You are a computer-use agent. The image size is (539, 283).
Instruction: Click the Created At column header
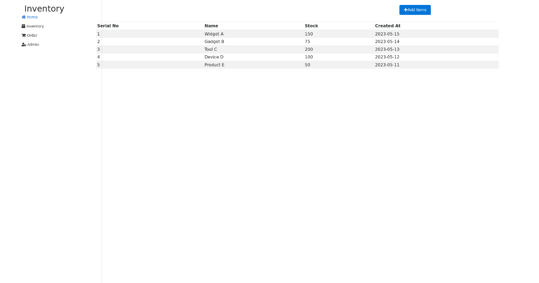tap(387, 26)
